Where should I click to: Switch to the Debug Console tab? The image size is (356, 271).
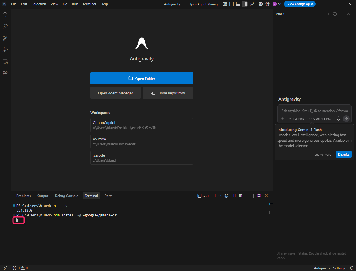click(x=66, y=196)
